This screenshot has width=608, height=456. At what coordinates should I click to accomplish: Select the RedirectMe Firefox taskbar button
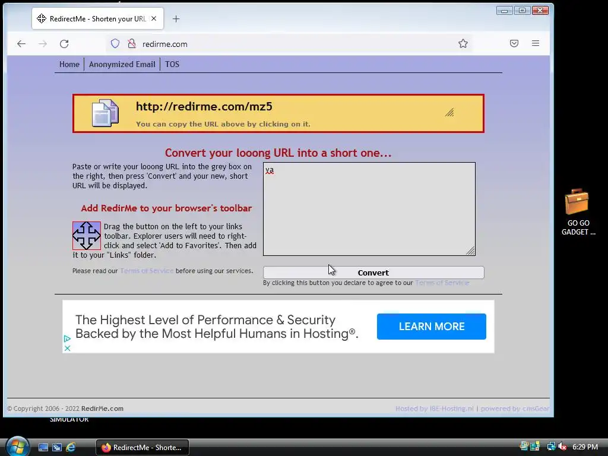tap(142, 448)
